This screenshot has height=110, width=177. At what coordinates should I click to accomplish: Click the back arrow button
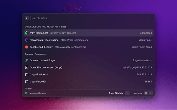coord(27,18)
